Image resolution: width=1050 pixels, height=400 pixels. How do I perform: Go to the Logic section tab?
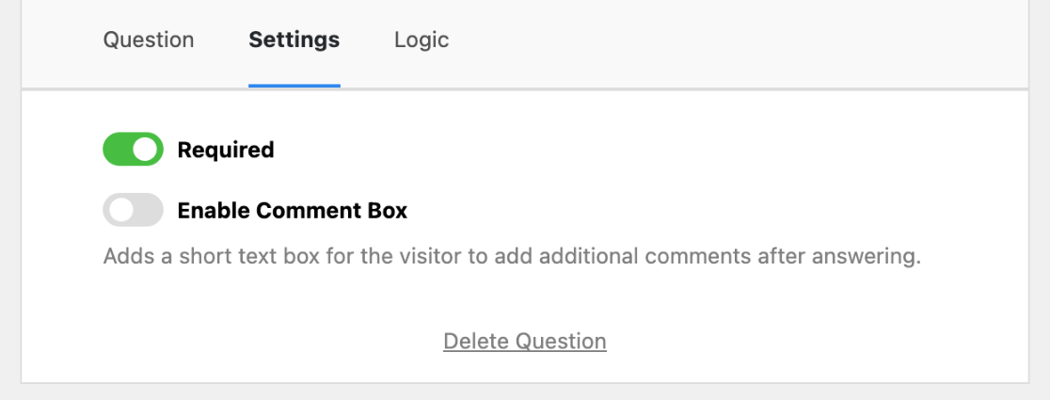(421, 40)
